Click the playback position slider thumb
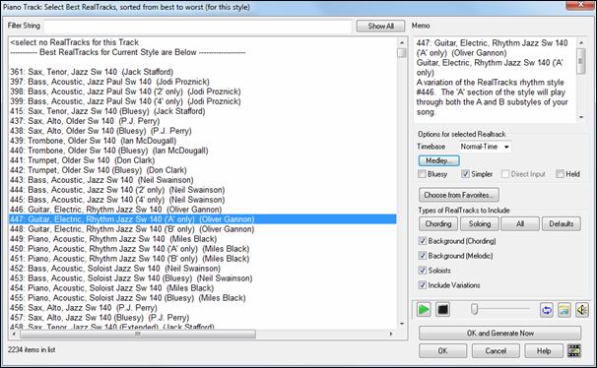Screen dimensions: 597x368 (474, 309)
